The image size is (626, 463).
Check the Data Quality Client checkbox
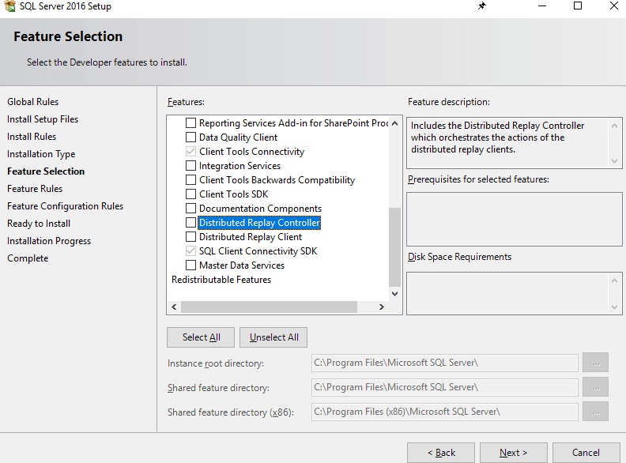[x=190, y=137]
